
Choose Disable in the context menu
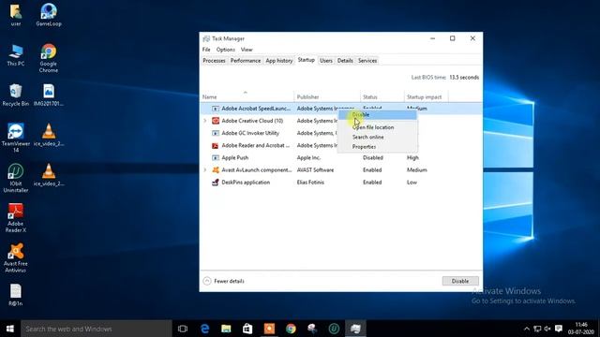[377, 114]
